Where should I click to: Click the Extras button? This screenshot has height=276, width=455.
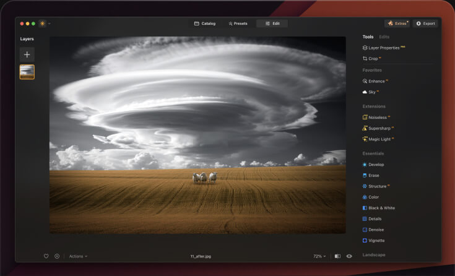397,24
